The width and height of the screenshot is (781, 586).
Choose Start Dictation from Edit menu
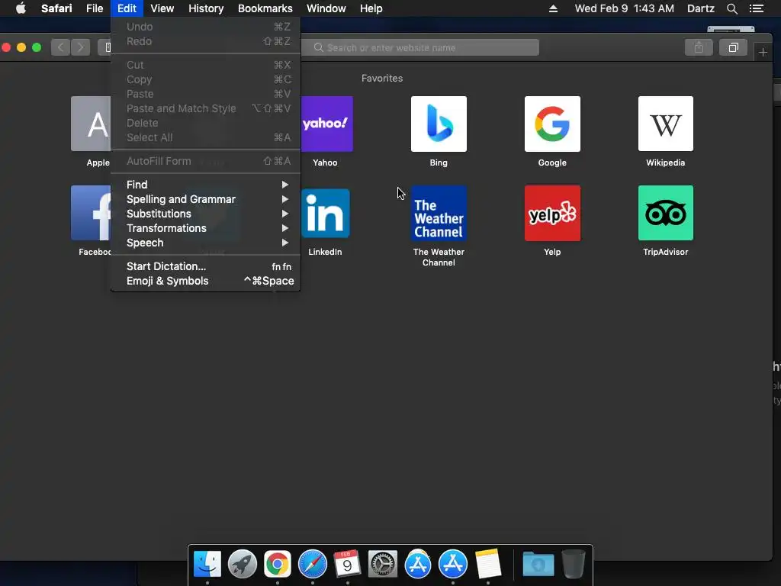(x=206, y=266)
